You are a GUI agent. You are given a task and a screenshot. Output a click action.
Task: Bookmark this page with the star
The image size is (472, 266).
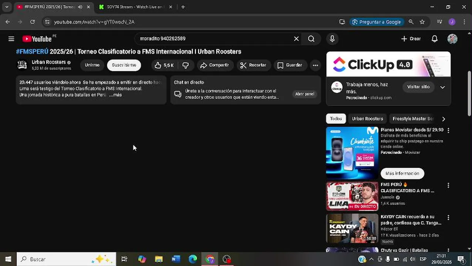pyautogui.click(x=422, y=22)
